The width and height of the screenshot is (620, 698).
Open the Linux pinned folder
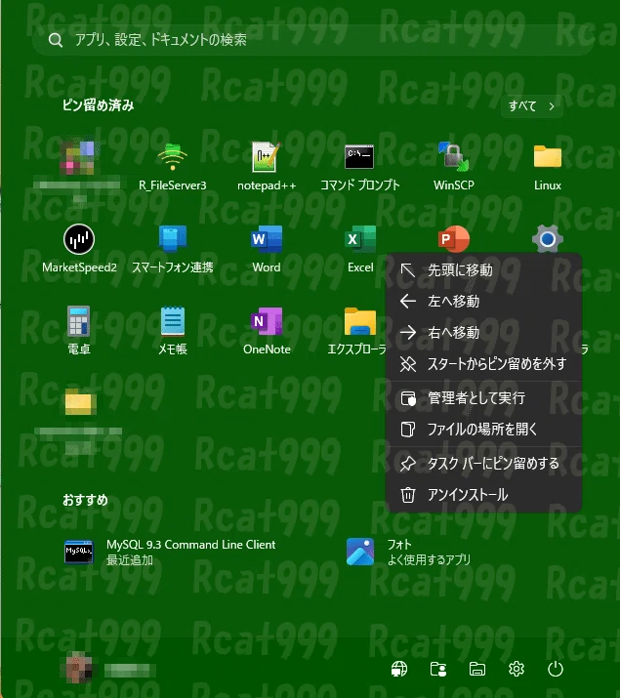click(x=548, y=167)
